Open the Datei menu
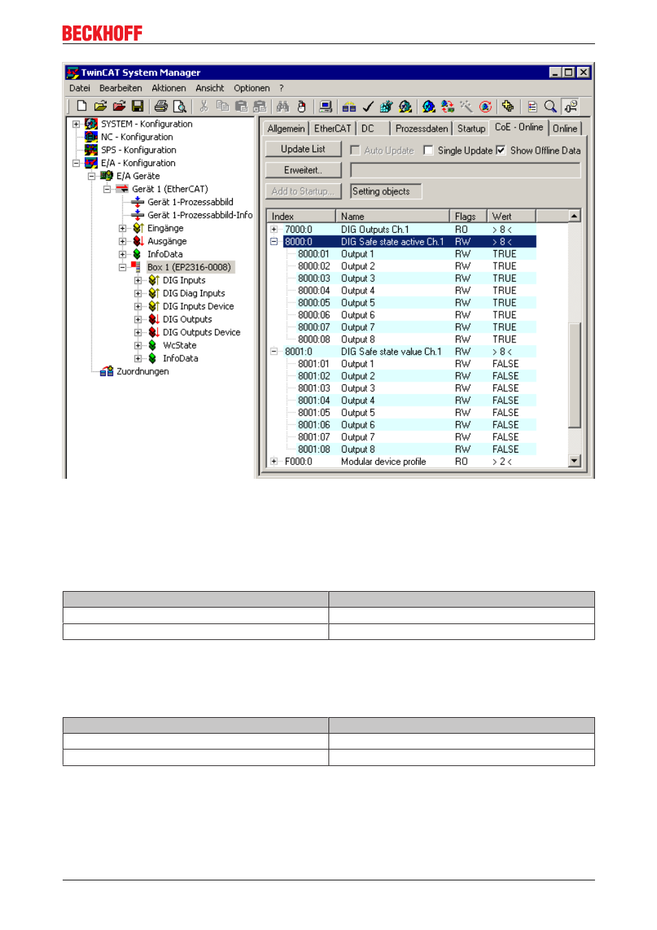 pyautogui.click(x=80, y=88)
